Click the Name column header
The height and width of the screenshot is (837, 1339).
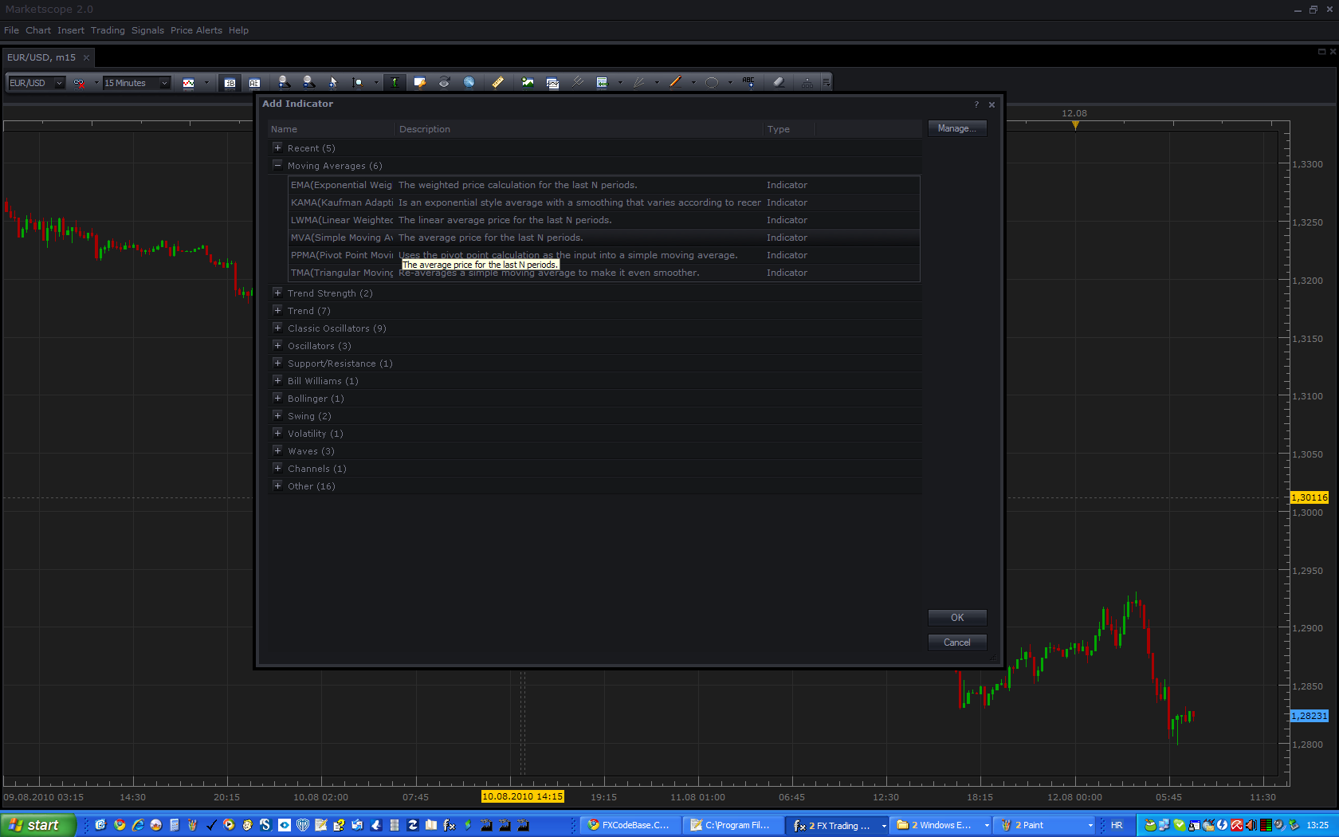[x=331, y=129]
